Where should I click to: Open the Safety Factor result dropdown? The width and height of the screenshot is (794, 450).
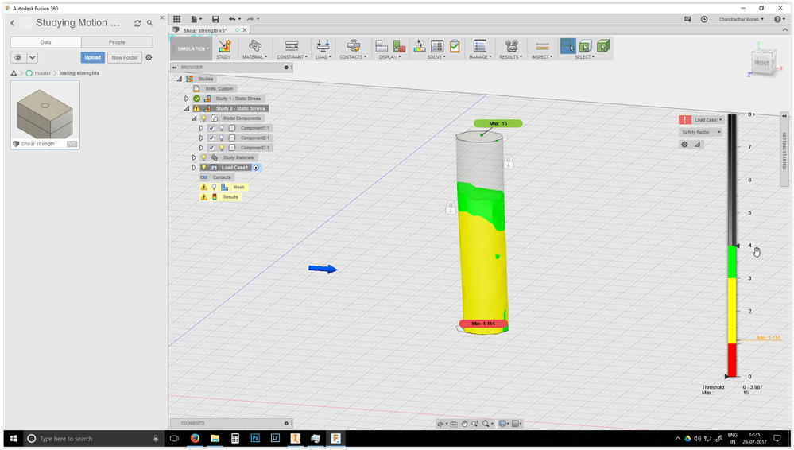(x=701, y=132)
